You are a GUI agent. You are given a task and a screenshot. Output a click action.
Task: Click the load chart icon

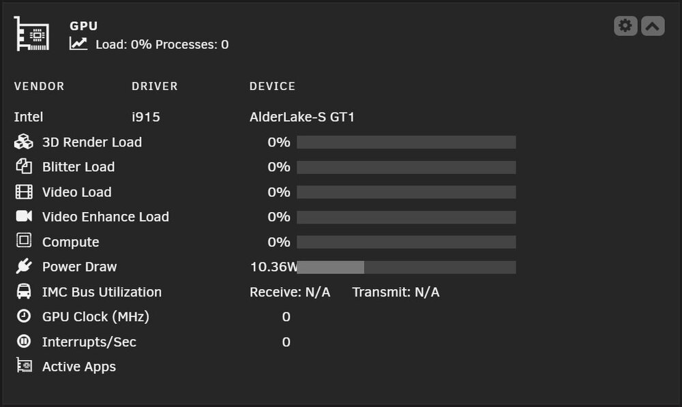[x=78, y=44]
